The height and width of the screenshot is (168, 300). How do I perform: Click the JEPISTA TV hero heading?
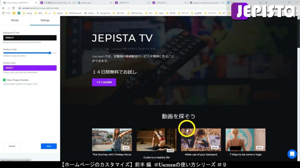pyautogui.click(x=122, y=38)
